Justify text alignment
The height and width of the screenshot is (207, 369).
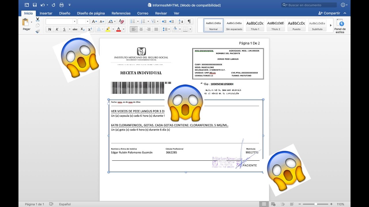(156, 29)
